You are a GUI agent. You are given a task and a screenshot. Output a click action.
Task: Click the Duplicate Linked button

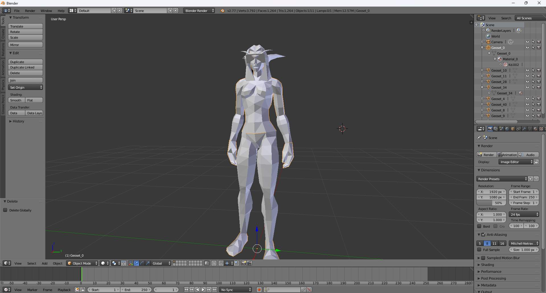point(25,67)
